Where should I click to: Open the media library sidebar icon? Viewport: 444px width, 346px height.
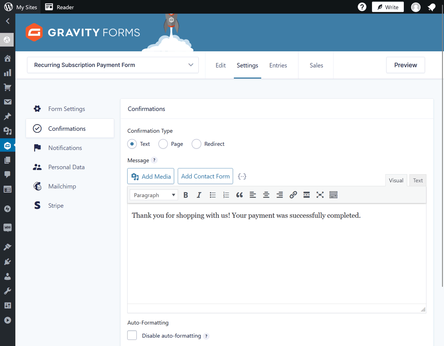8,131
